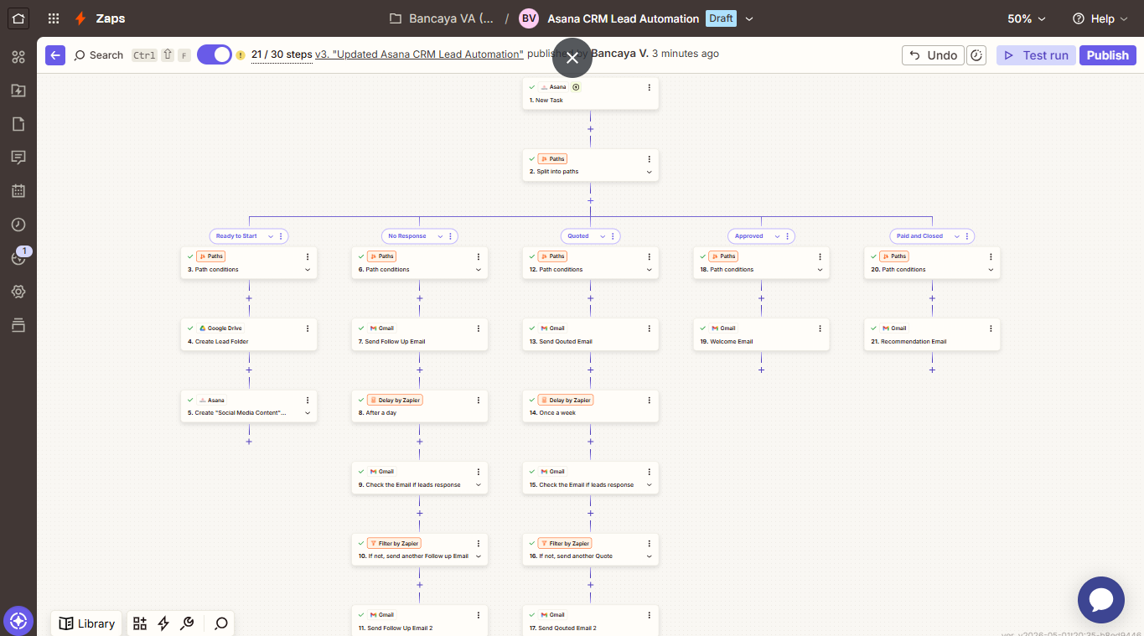
Task: Open the Paid and Closed path dropdown
Action: click(956, 236)
